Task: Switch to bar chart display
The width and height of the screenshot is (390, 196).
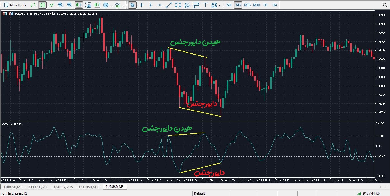Action: (x=33, y=5)
